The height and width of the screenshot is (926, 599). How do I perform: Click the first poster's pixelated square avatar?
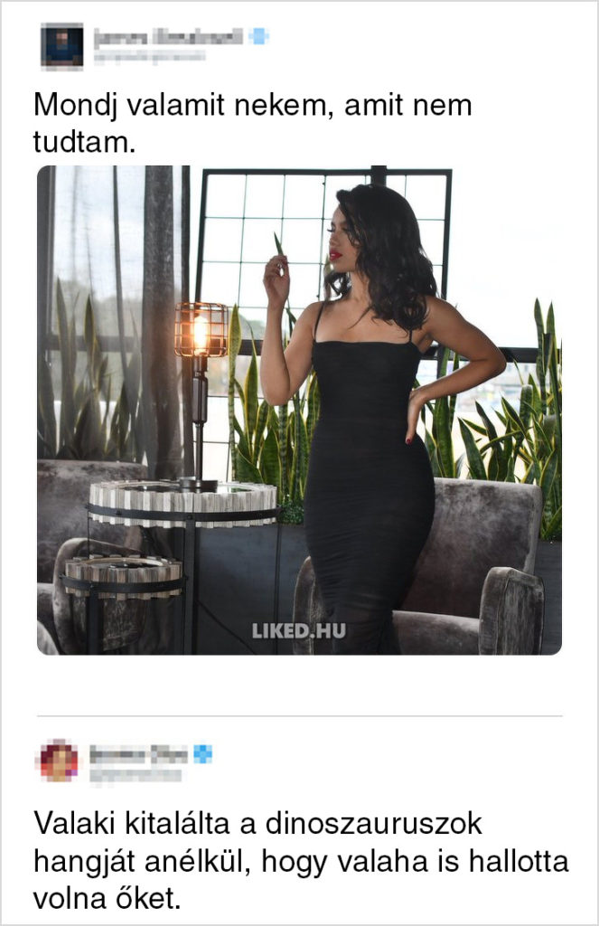(x=61, y=46)
